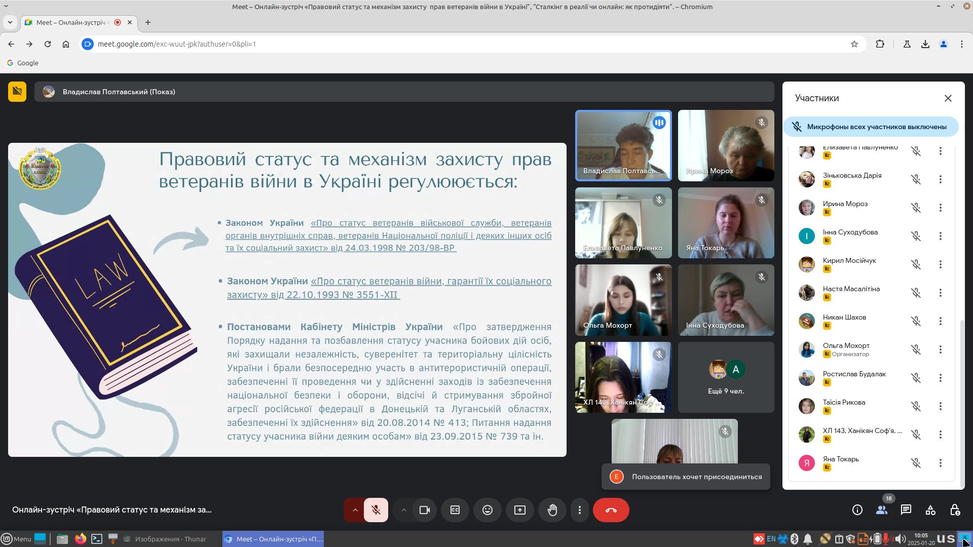This screenshot has width=973, height=547.
Task: Open the Linux Menu button
Action: click(x=16, y=539)
